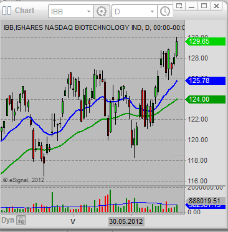Click the lock icon beside Dyn
The width and height of the screenshot is (228, 232).
(x=21, y=220)
